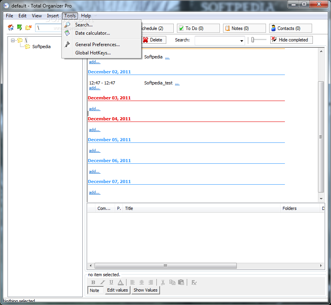Image resolution: width=331 pixels, height=305 pixels.
Task: Click the Folders column header
Action: 300,208
